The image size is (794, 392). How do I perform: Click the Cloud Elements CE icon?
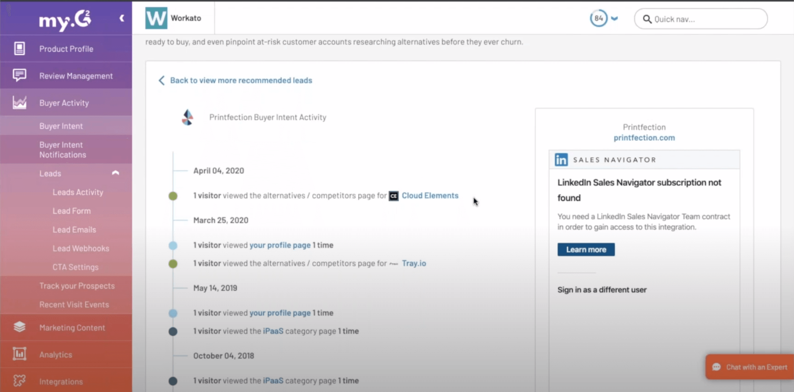394,196
